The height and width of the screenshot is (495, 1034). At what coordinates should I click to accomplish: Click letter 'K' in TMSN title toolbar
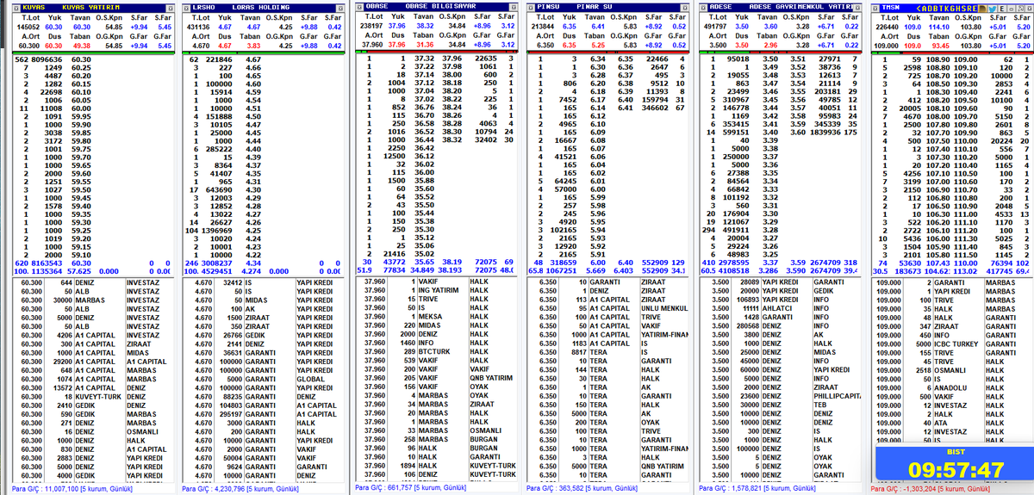tap(947, 9)
